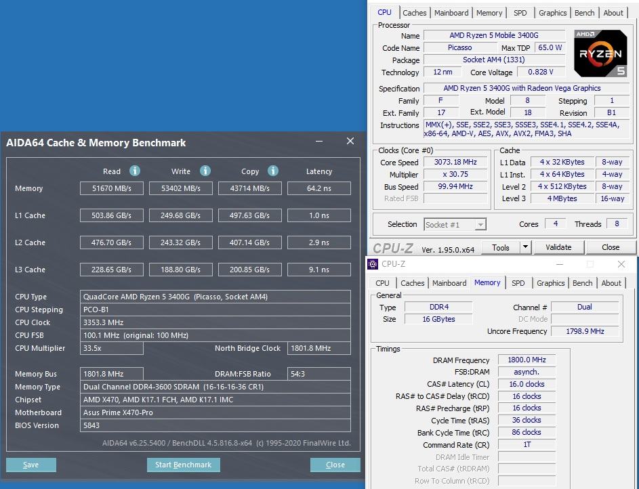
Task: Minimize the AIDA64 benchmark window
Action: [319, 142]
